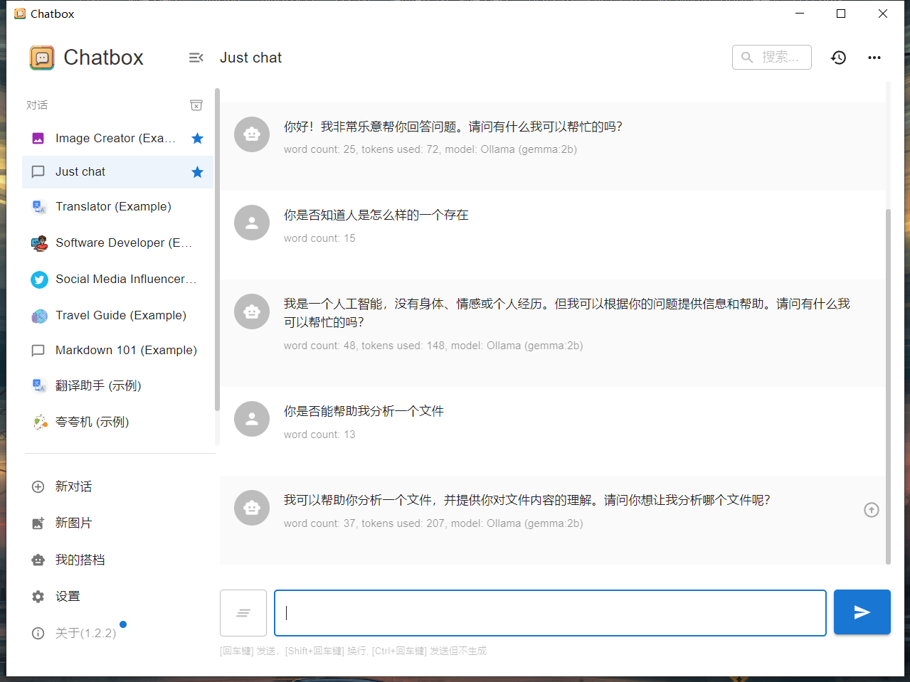Screen dimensions: 910x682
Task: Click the Software Developer avatar icon
Action: point(39,243)
